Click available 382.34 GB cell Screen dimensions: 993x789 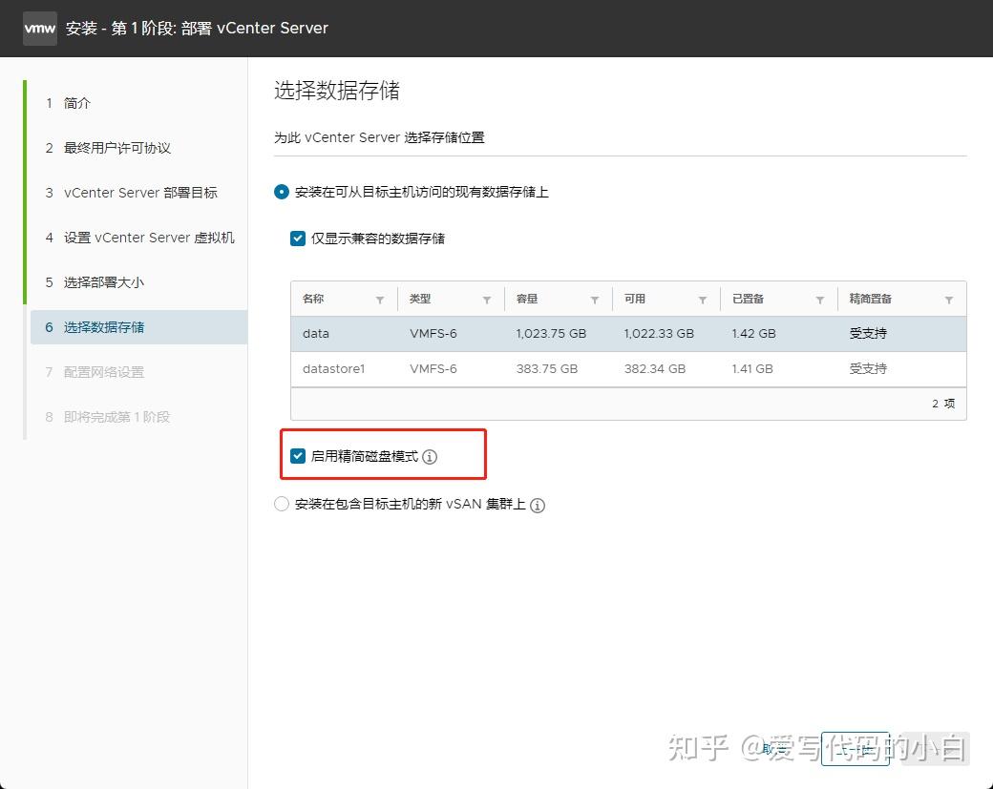655,369
